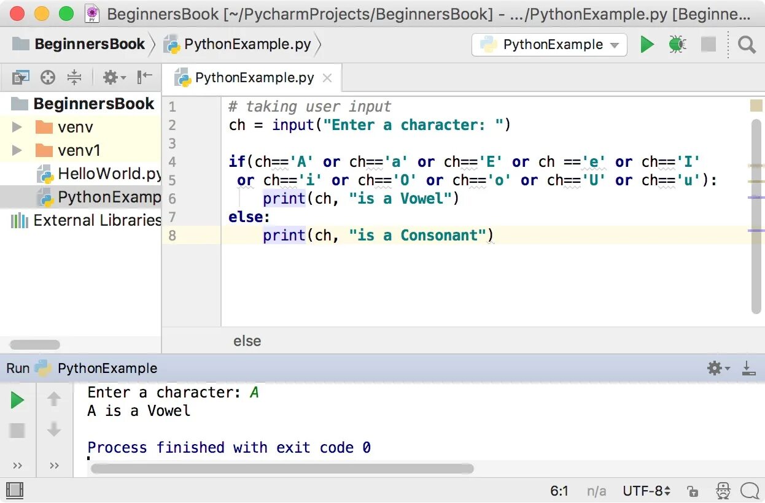
Task: Click line number 4 in gutter
Action: (x=172, y=162)
